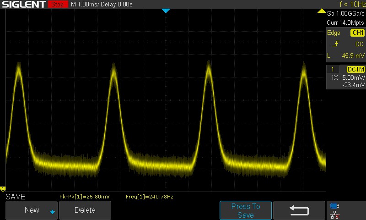The image size is (366, 220).
Task: Select the SAVE menu title
Action: click(x=16, y=197)
